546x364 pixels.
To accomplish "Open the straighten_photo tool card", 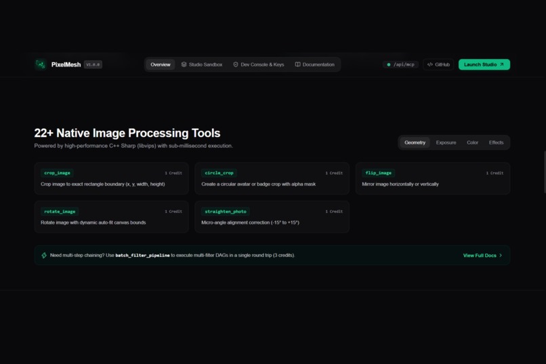I will [272, 217].
